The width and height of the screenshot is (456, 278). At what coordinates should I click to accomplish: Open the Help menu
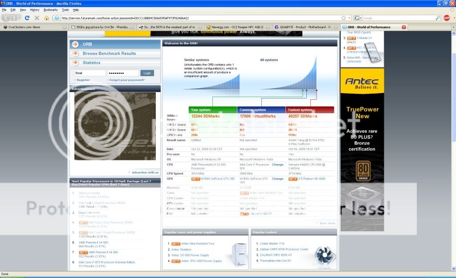pyautogui.click(x=76, y=10)
